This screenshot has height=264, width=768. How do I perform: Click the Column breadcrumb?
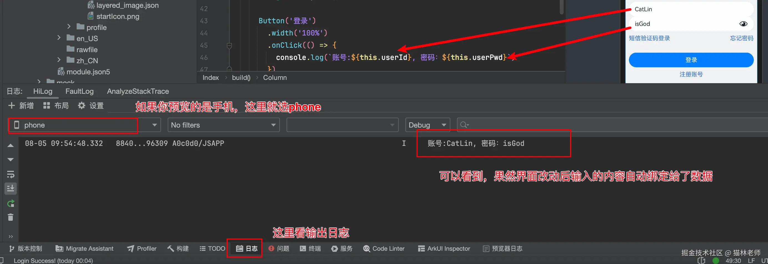pos(275,78)
